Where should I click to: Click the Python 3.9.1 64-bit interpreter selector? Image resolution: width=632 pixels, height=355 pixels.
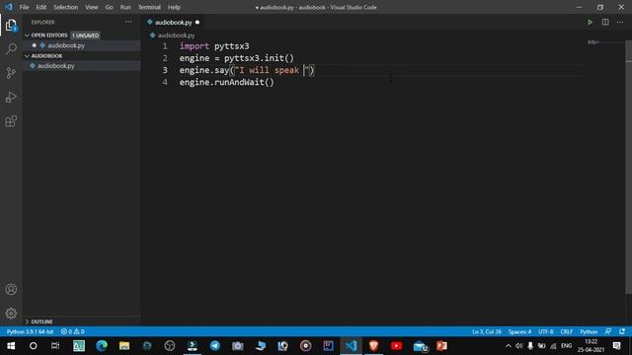[30, 331]
